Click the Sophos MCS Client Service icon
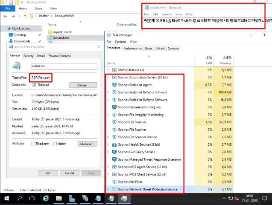Image resolution: width=272 pixels, height=205 pixels. [x=114, y=174]
